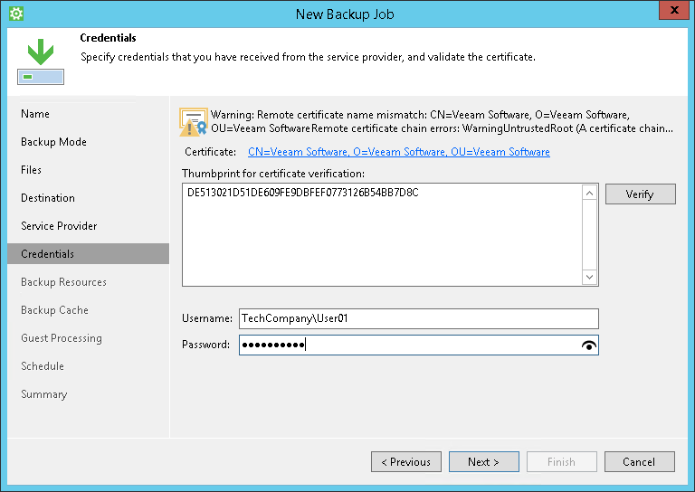
Task: Go to the Name step
Action: point(35,114)
